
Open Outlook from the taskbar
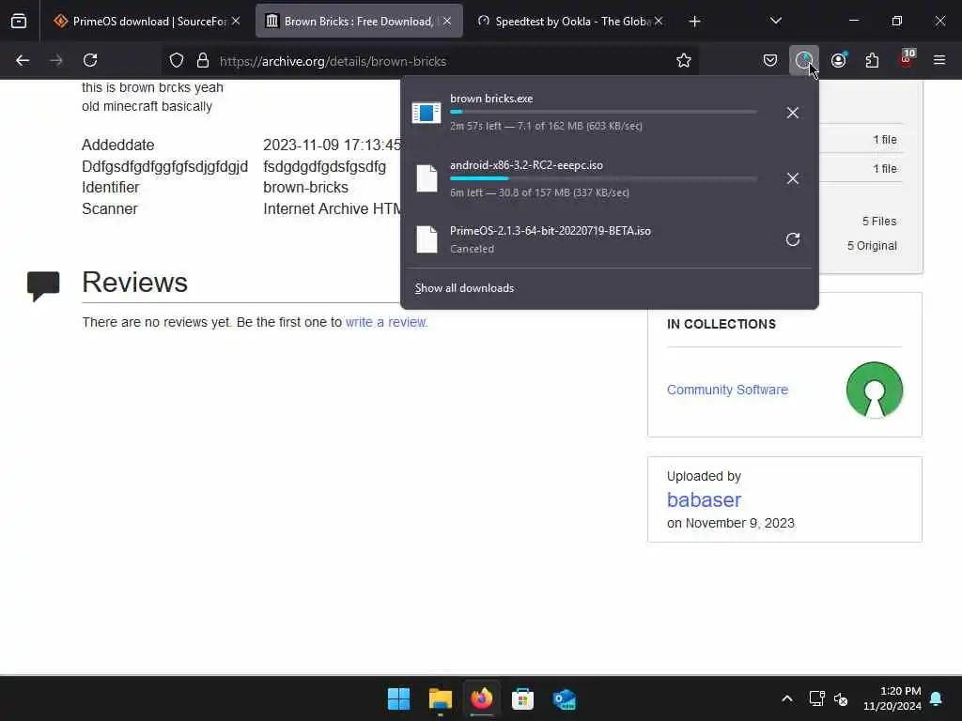(x=565, y=698)
